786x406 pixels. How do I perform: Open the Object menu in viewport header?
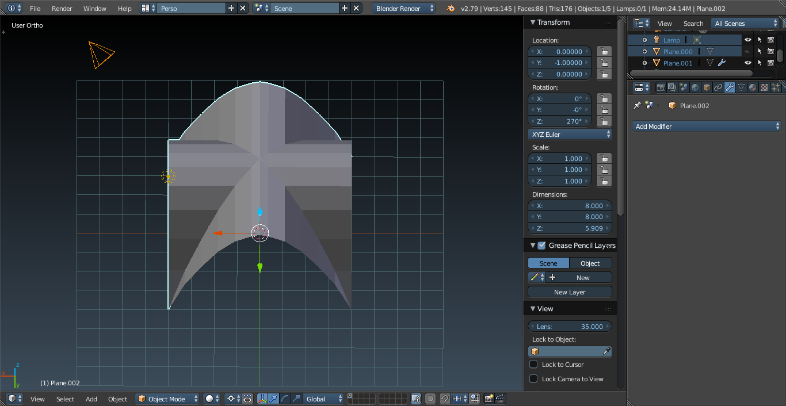tap(117, 399)
